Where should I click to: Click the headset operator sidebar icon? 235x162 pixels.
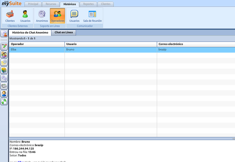click(4, 94)
